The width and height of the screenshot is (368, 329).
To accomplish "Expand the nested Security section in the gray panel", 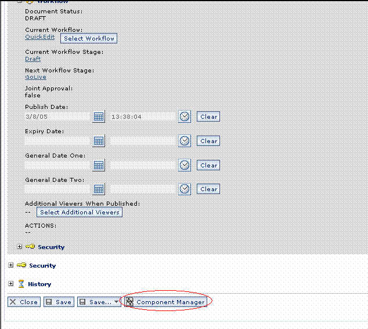I will click(20, 247).
